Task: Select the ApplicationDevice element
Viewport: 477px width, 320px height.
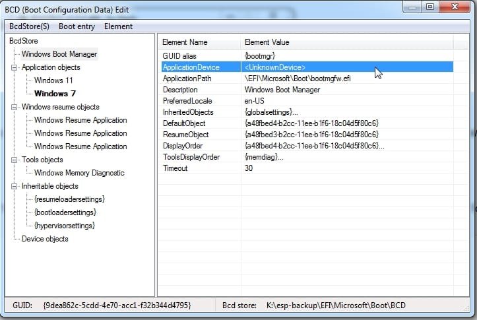Action: 191,67
